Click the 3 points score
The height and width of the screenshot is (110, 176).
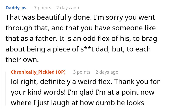82,72
